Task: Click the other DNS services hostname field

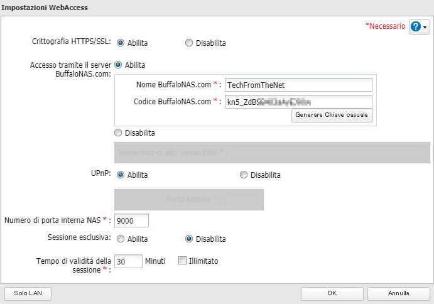Action: coord(329,151)
